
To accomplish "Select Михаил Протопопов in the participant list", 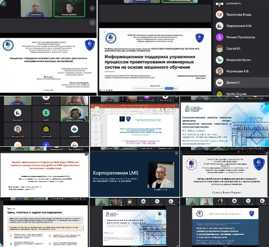I will point(242,37).
